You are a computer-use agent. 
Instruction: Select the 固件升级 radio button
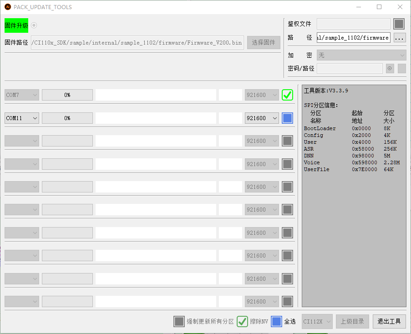click(34, 25)
